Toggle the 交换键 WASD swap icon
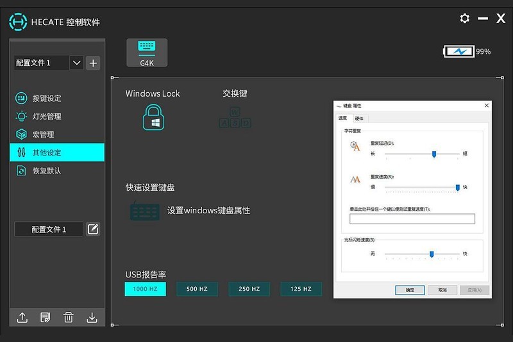The width and height of the screenshot is (513, 342). (x=235, y=117)
